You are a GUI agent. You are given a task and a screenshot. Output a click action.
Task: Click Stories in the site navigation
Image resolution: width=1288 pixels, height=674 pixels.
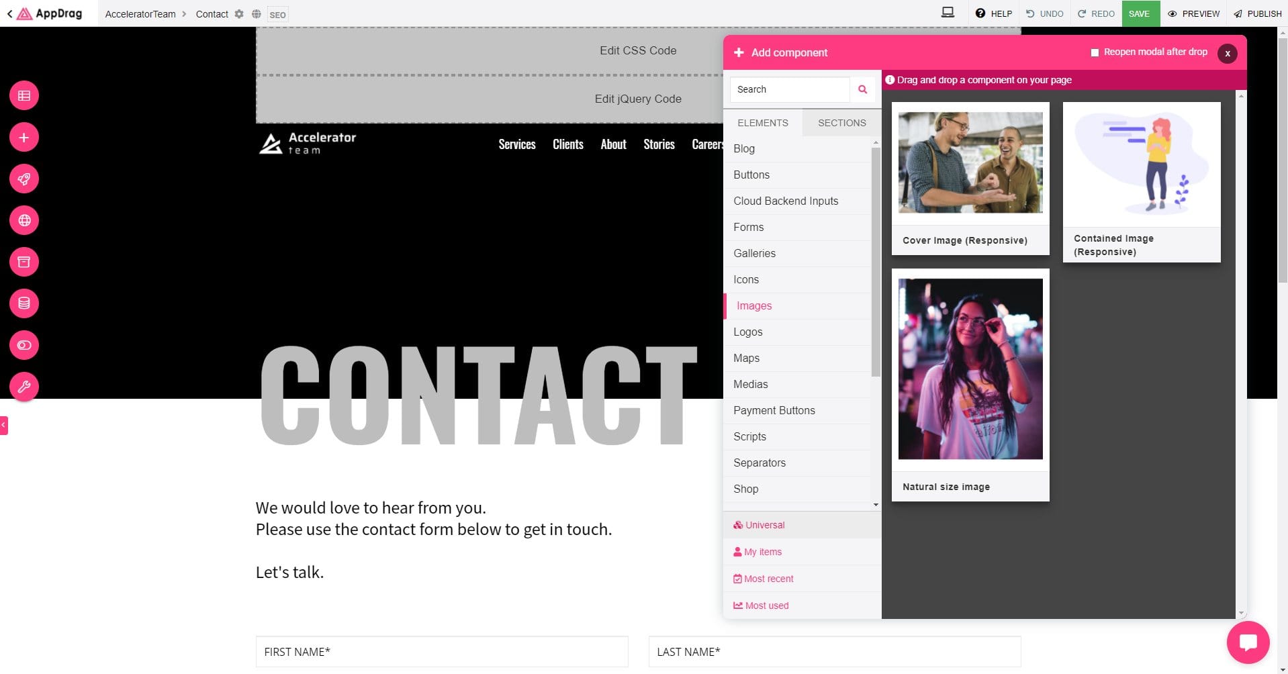pos(659,144)
